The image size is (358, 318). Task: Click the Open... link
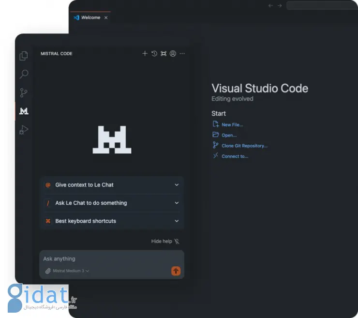pos(229,135)
